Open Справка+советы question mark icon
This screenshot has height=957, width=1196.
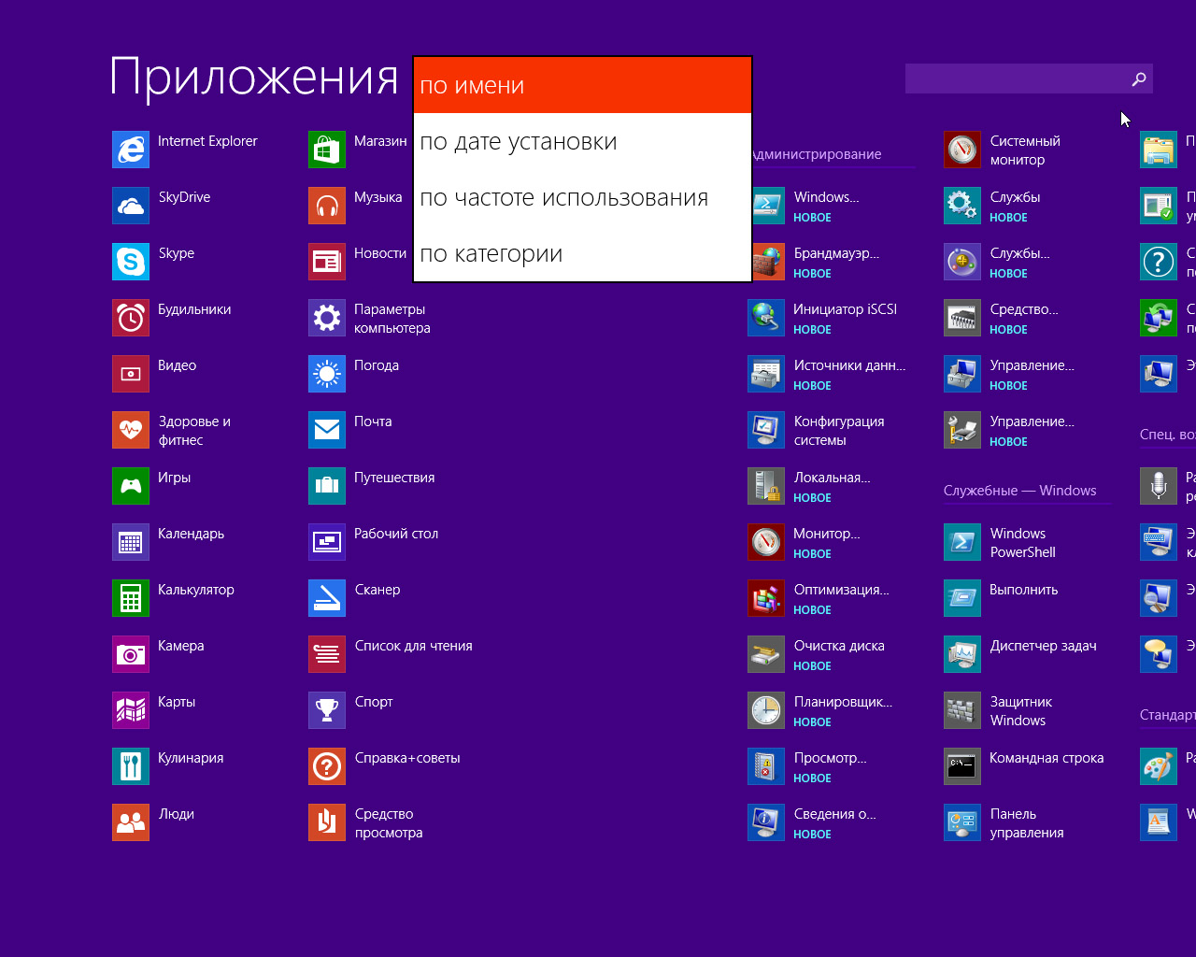[x=327, y=766]
